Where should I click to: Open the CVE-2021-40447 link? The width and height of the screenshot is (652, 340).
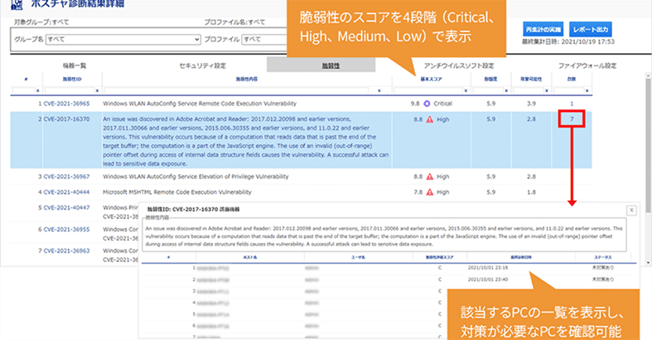[66, 207]
